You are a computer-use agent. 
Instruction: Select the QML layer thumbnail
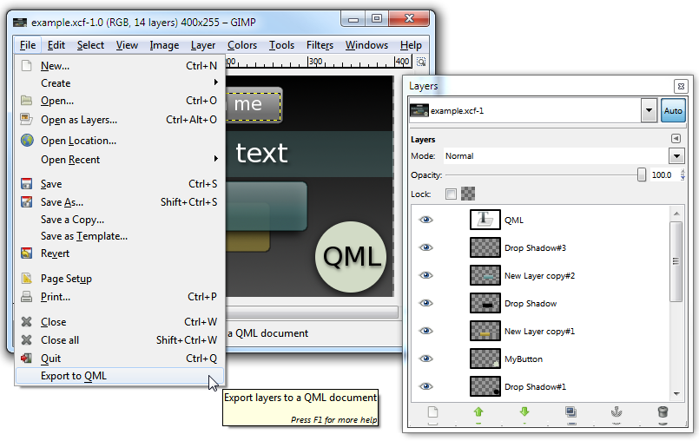pyautogui.click(x=485, y=220)
